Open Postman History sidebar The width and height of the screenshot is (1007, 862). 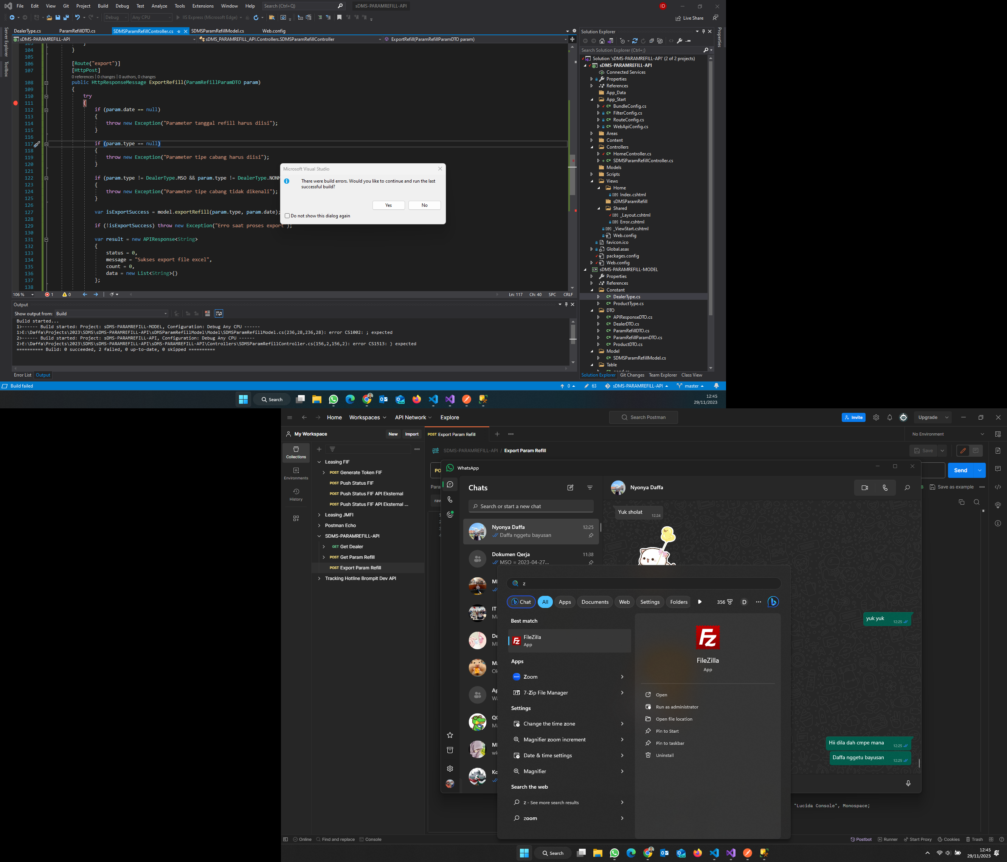coord(295,494)
